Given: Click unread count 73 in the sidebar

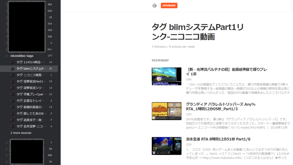Looking at the screenshot, I should pos(50,81).
